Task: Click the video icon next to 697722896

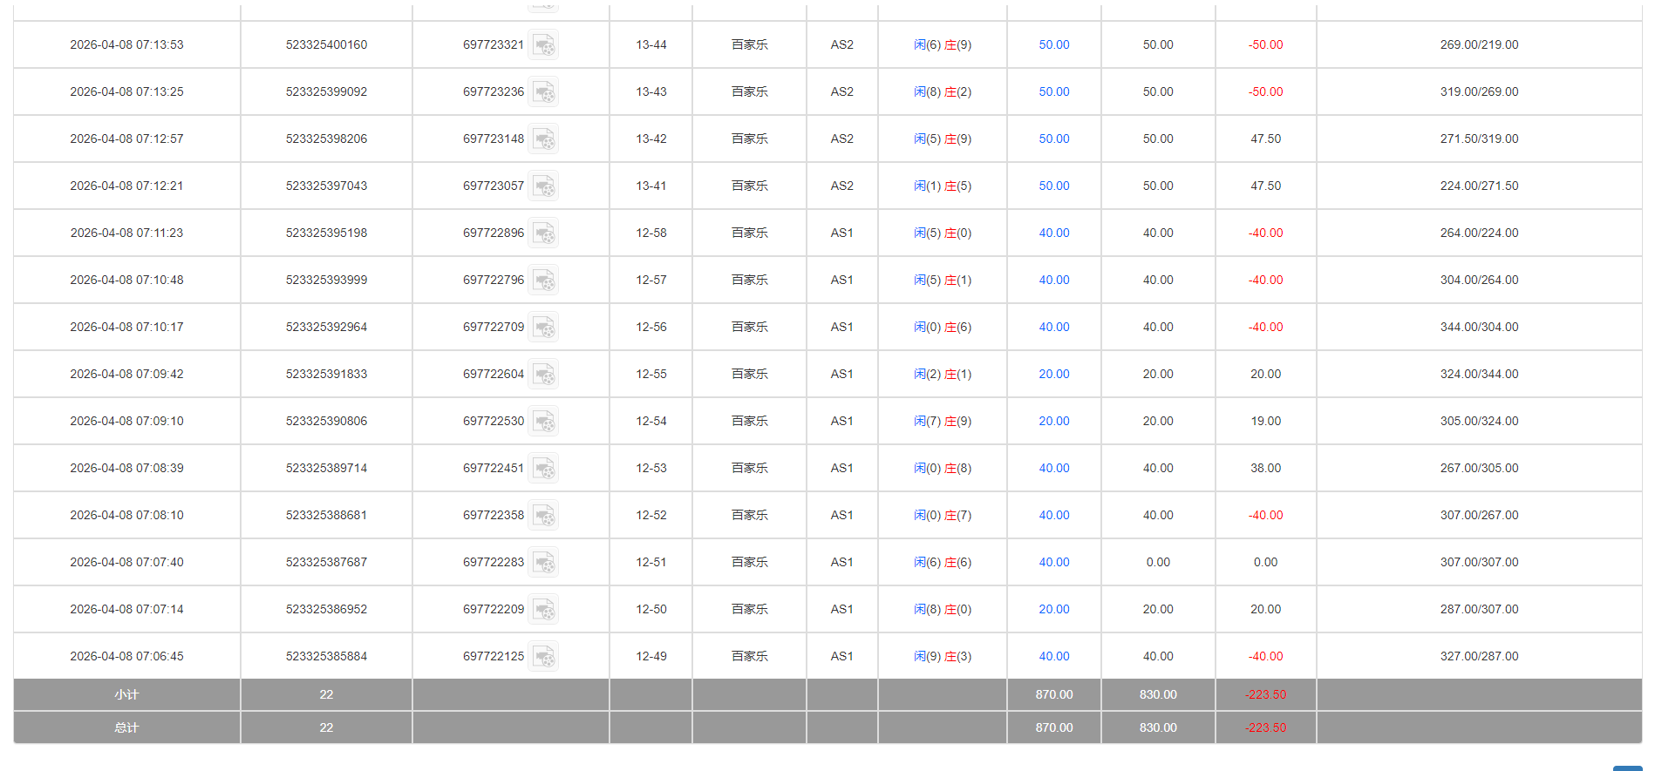Action: point(543,233)
